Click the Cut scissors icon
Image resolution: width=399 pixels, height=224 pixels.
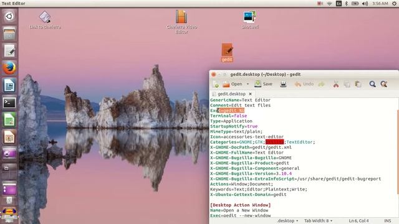(336, 84)
